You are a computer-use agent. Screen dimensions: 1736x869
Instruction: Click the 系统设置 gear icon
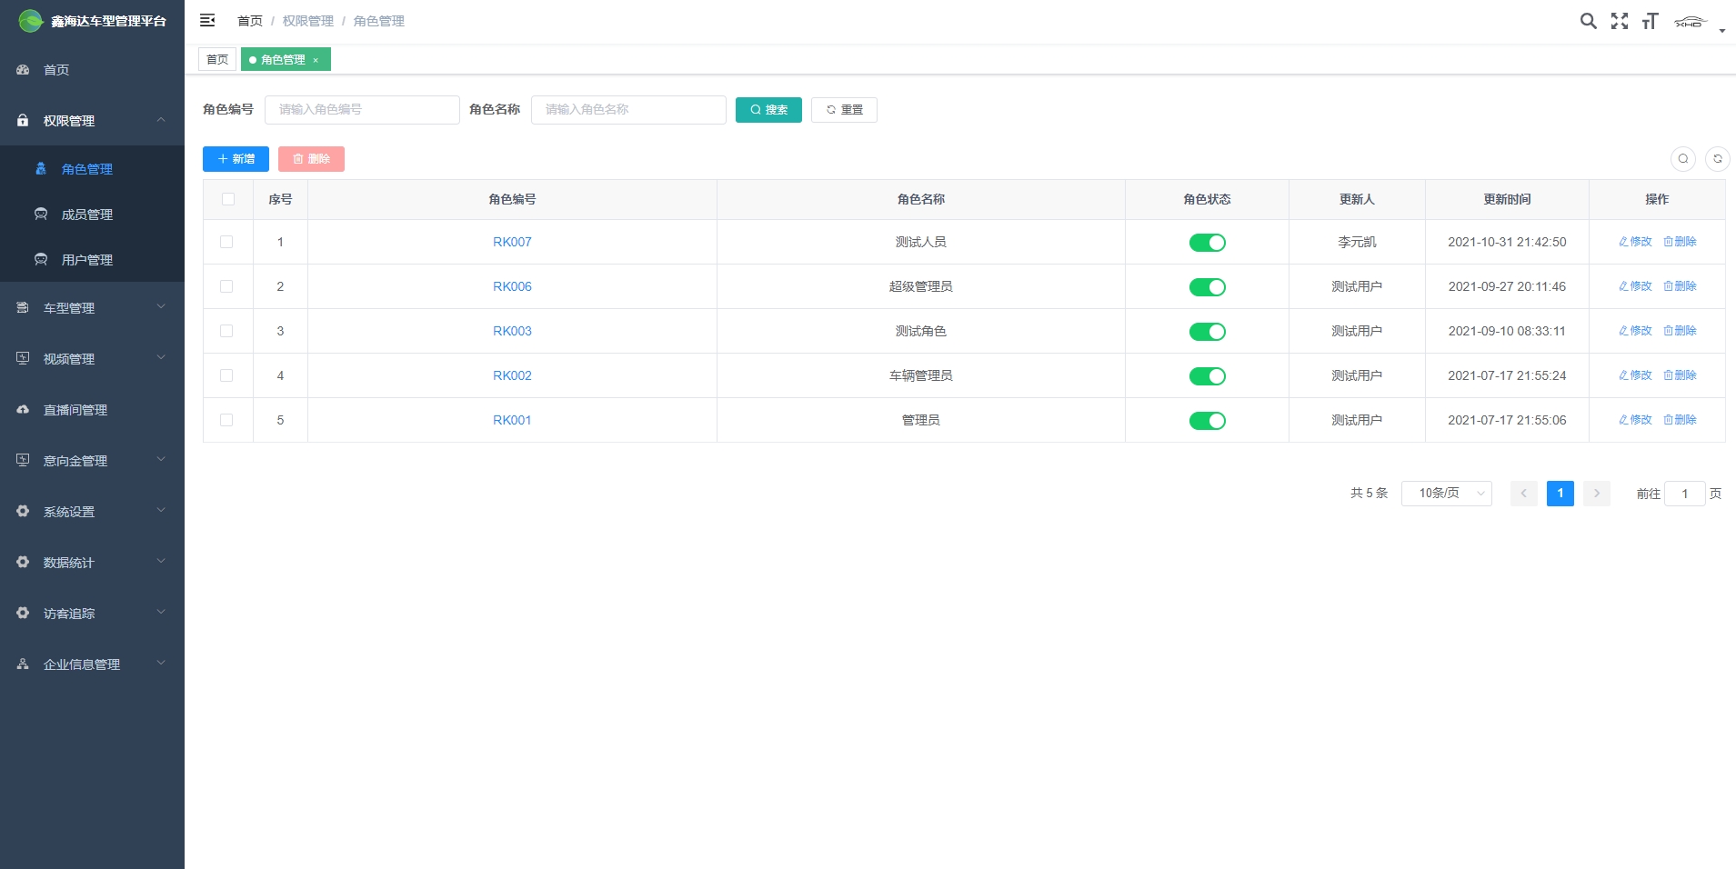(x=23, y=511)
